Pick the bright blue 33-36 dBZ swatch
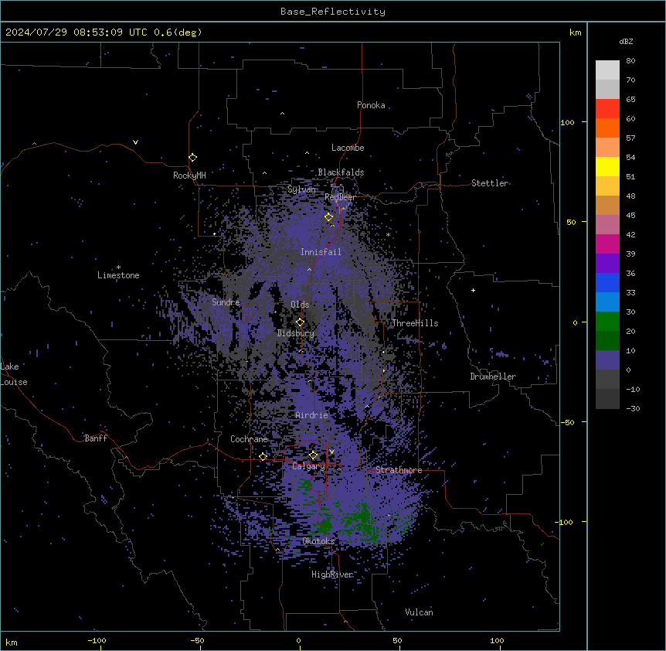The width and height of the screenshot is (666, 651). point(607,282)
